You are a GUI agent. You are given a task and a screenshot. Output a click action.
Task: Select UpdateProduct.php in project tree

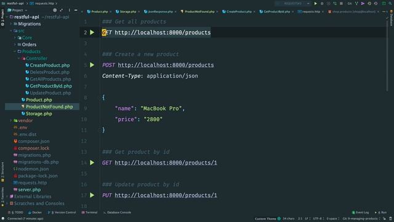(x=50, y=93)
